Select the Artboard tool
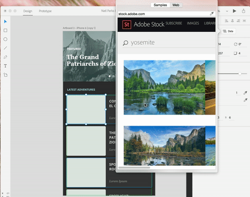250x197 pixels. [5, 75]
